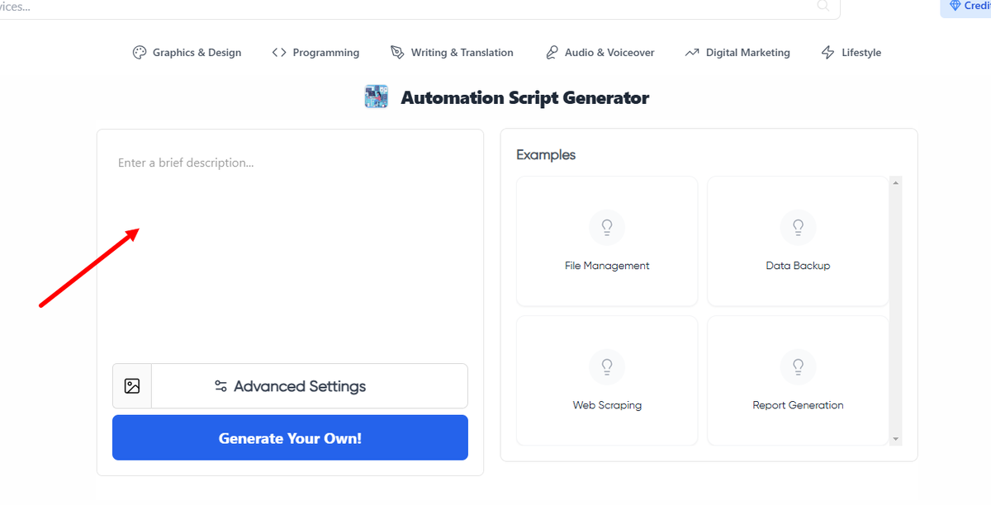Click the Audio & Voiceover microphone icon
991x505 pixels.
[x=552, y=53]
